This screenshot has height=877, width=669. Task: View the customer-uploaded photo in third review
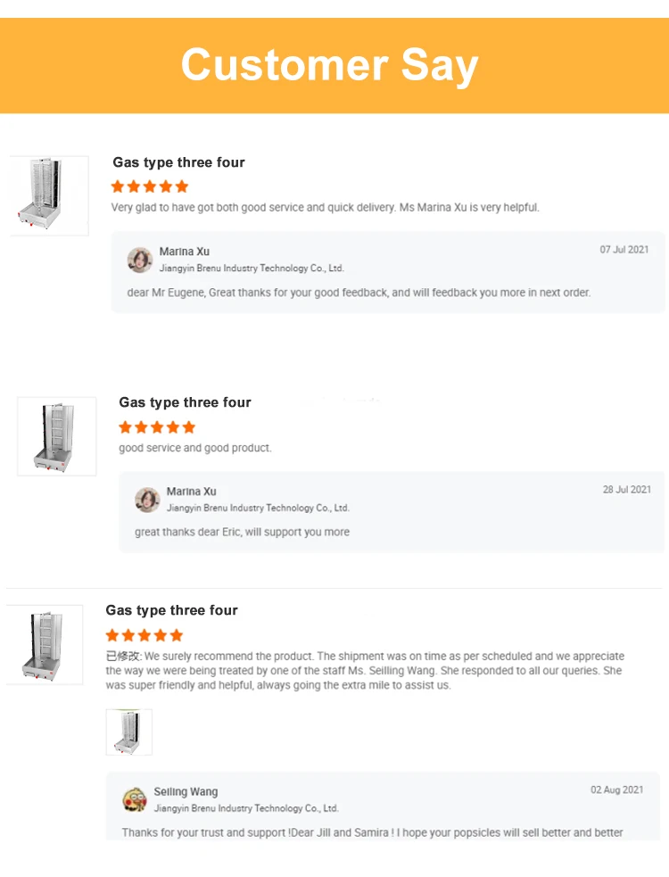coord(129,732)
